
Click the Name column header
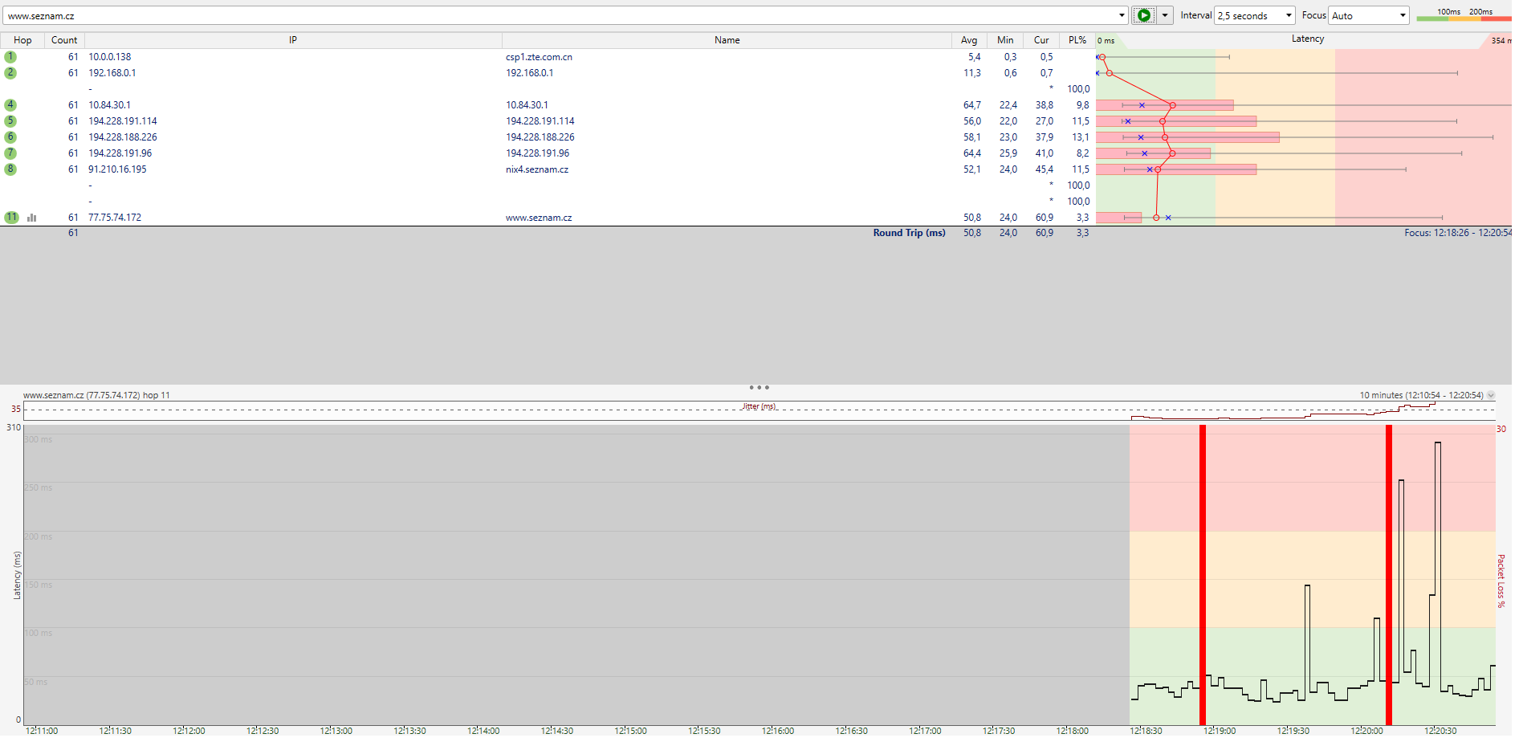tap(727, 40)
